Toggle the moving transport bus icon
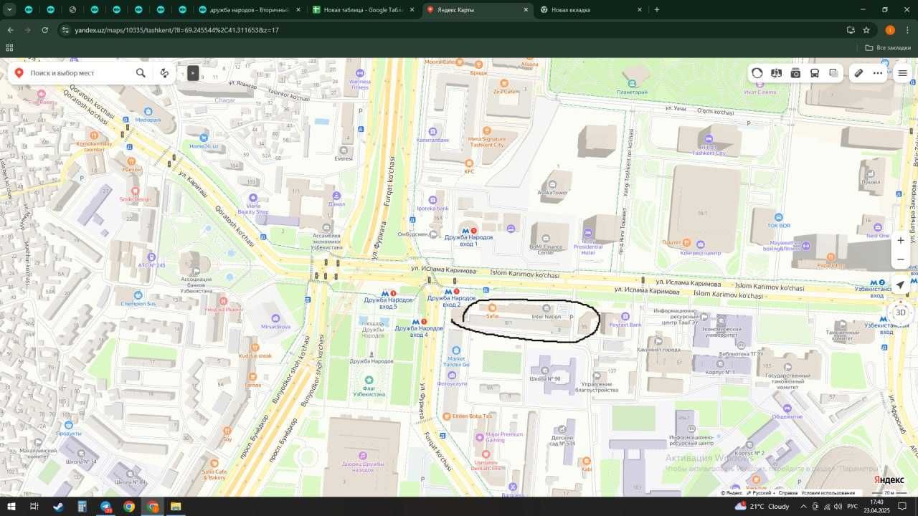The image size is (918, 516). pos(815,73)
